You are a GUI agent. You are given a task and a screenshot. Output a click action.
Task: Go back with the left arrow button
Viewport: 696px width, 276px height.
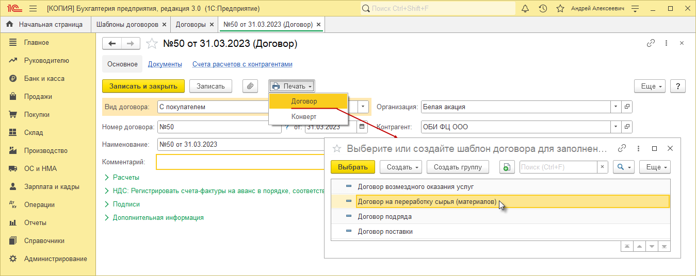click(x=112, y=44)
